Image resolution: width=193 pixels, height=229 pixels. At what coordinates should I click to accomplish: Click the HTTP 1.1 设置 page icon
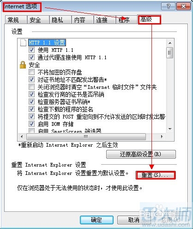[23, 43]
